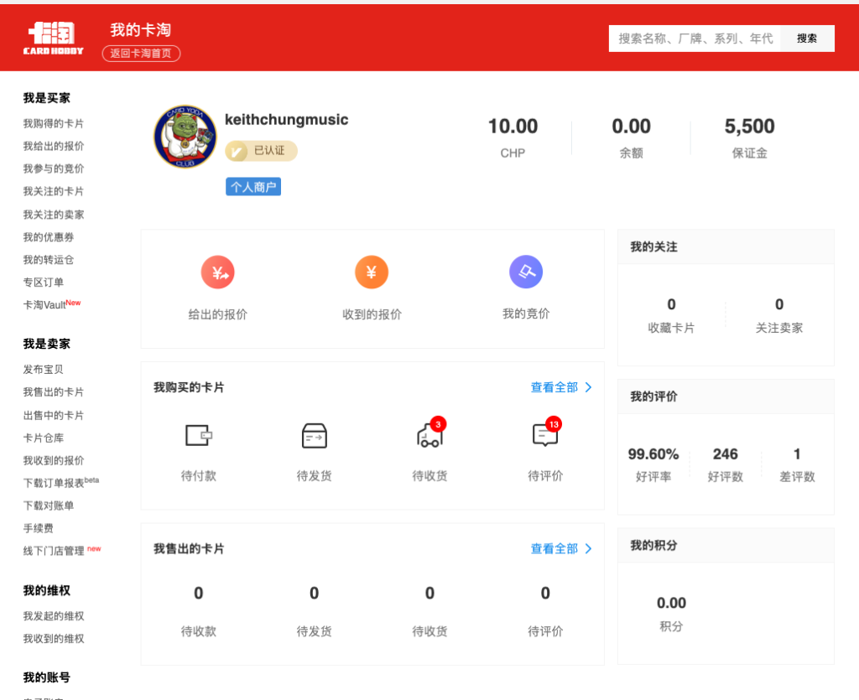Image resolution: width=859 pixels, height=700 pixels.
Task: Open 我购得的卡片 in the sidebar
Action: coord(54,123)
